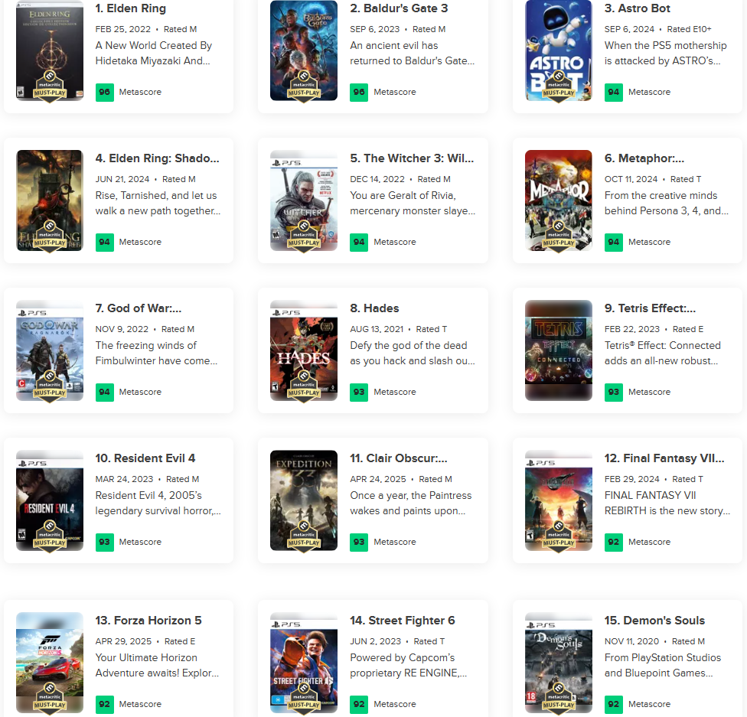
Task: Select the God of War Ragnarok cover image
Action: point(50,350)
